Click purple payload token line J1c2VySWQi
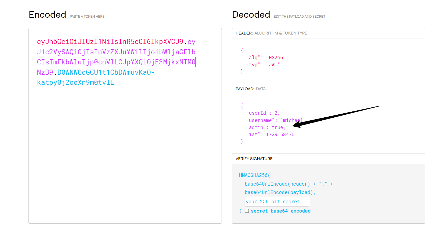 click(x=116, y=52)
